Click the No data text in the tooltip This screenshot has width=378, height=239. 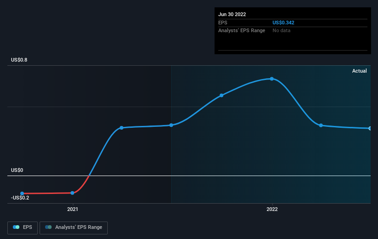(281, 31)
